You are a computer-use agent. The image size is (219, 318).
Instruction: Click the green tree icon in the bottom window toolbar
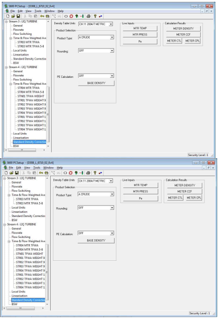(x=76, y=173)
